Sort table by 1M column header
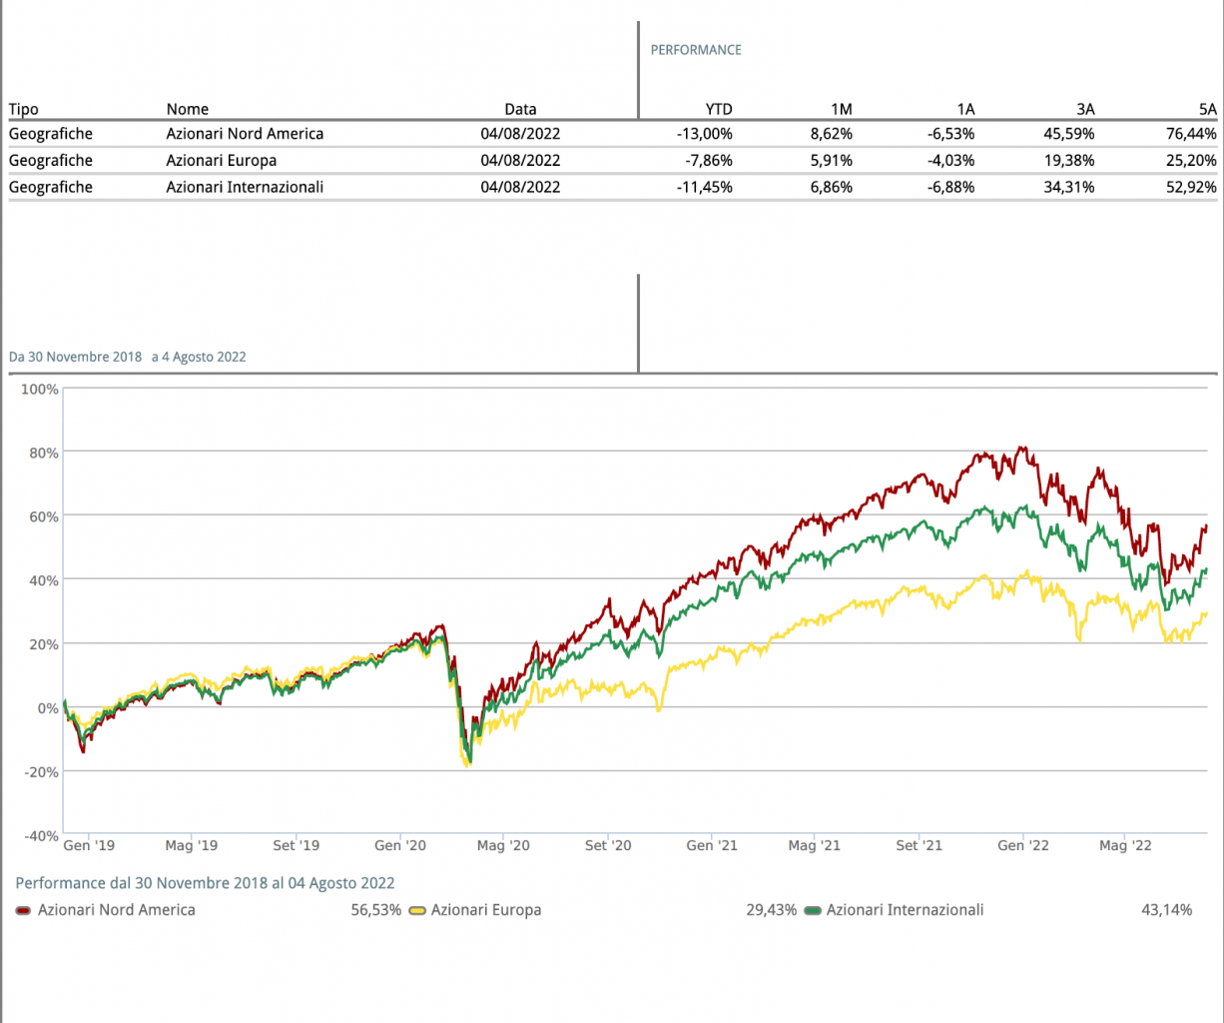The width and height of the screenshot is (1224, 1023). click(x=841, y=109)
